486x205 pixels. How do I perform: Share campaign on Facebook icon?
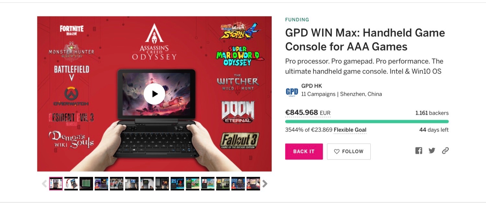click(419, 151)
